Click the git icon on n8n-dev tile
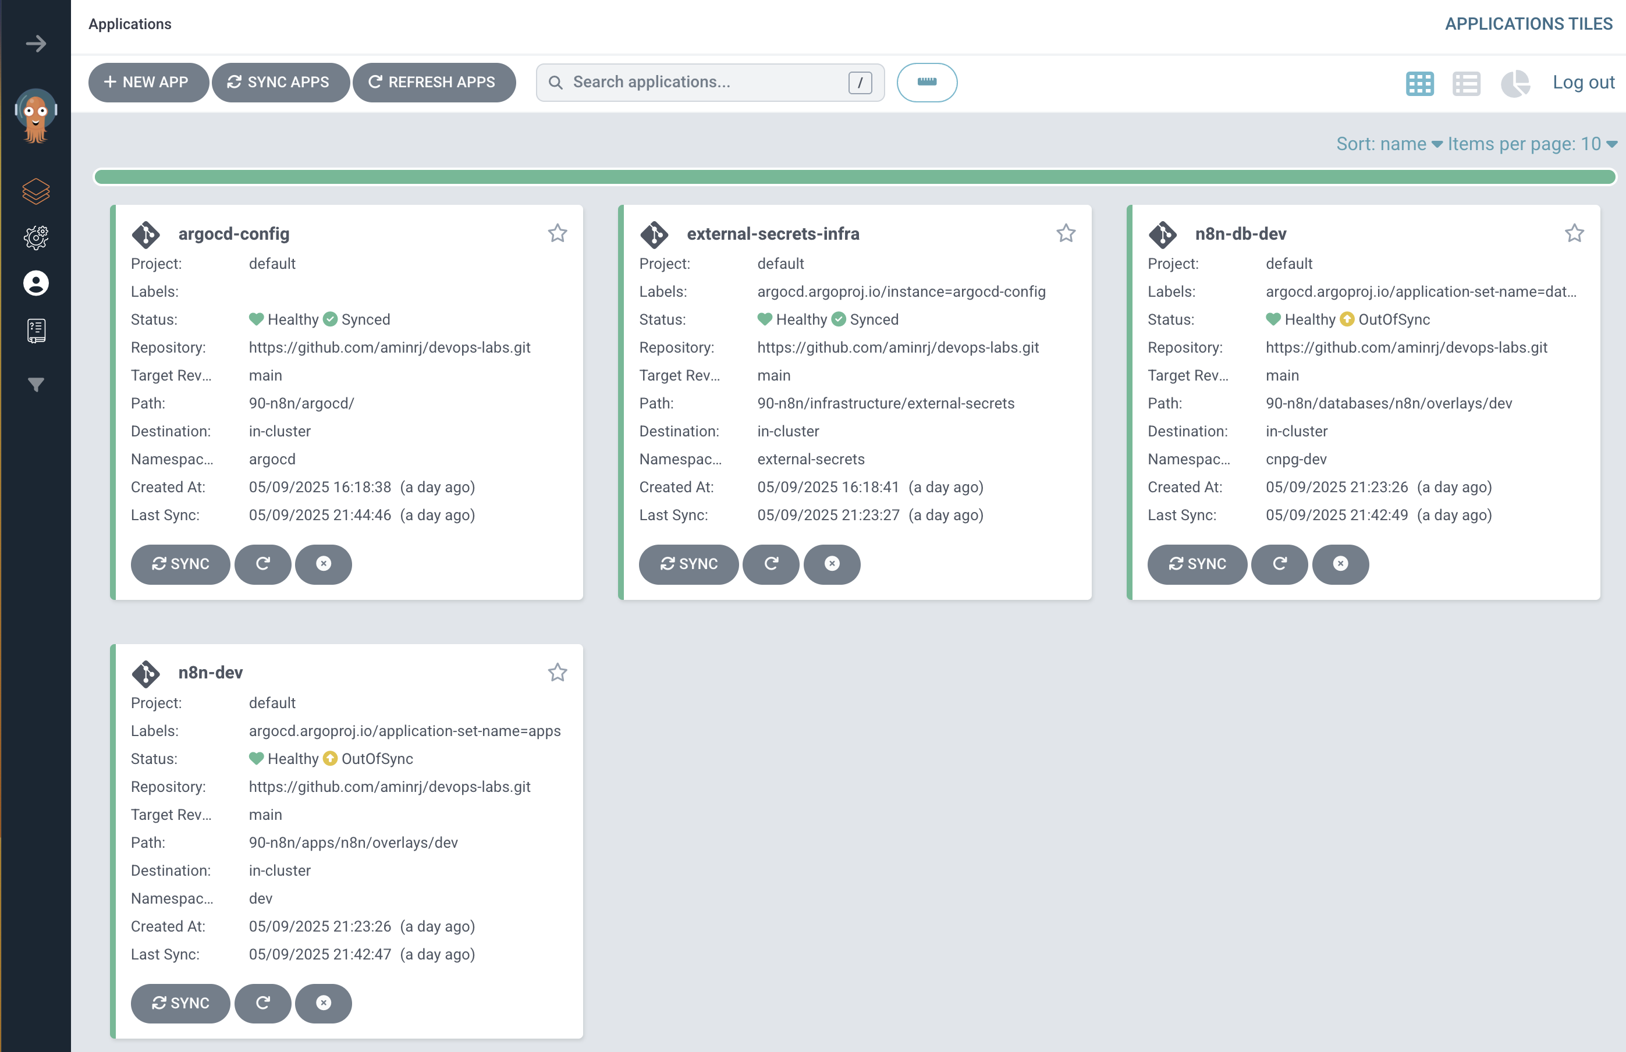Image resolution: width=1626 pixels, height=1052 pixels. pos(145,674)
